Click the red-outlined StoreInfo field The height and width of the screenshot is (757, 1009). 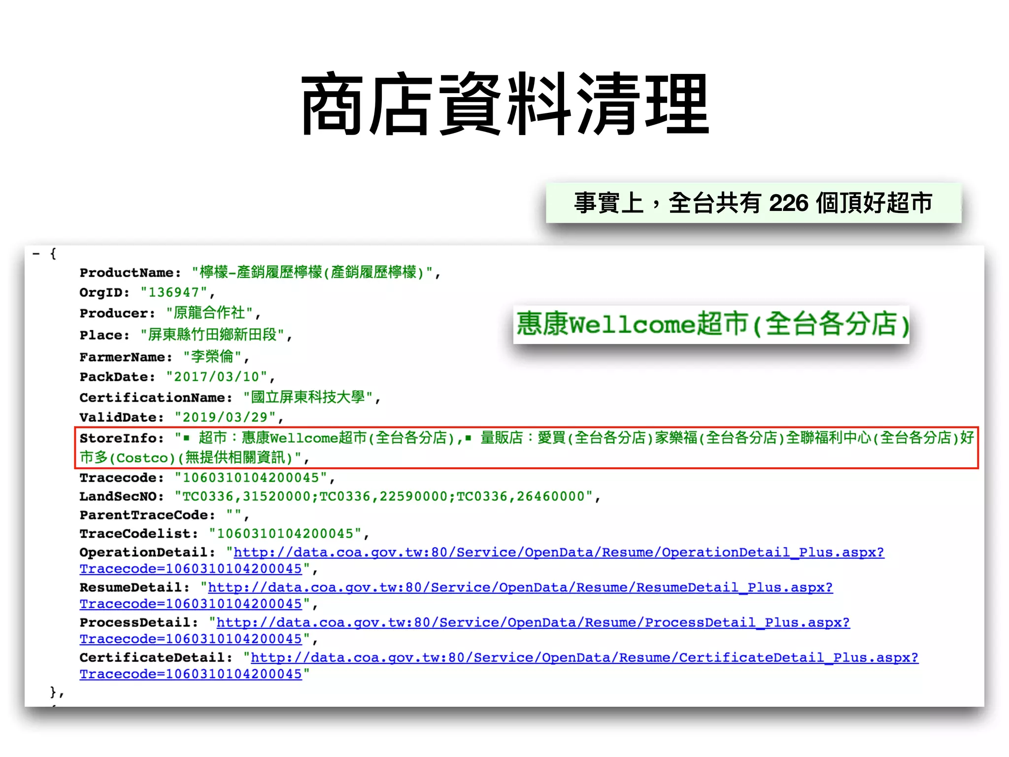click(526, 447)
